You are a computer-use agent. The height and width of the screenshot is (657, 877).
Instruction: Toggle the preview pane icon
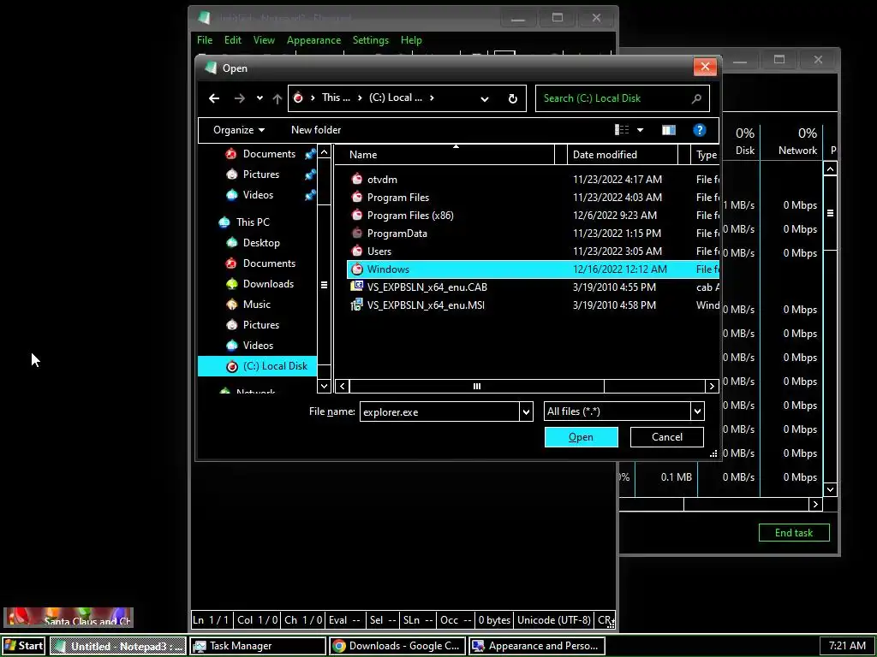(668, 130)
